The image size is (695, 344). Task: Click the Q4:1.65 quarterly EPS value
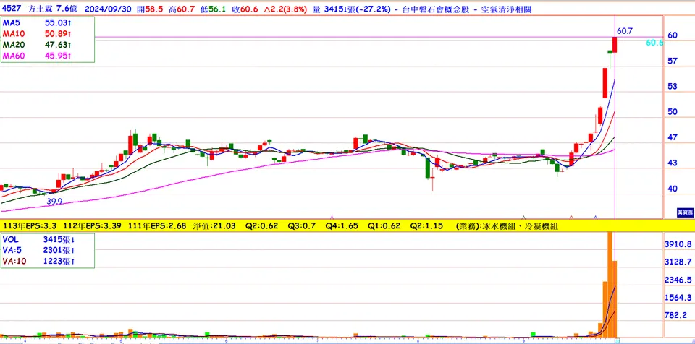tap(342, 225)
